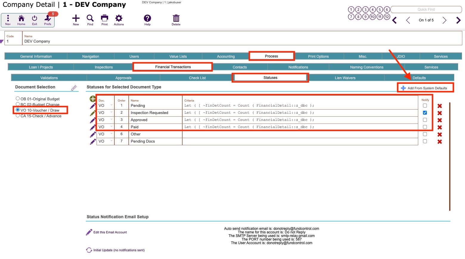Click the Pending Docs name cell
Image resolution: width=465 pixels, height=259 pixels.
155,141
